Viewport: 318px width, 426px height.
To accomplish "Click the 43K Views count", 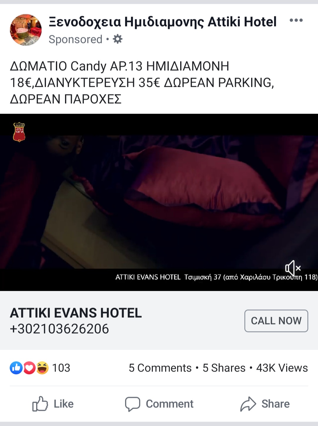I will [x=282, y=368].
